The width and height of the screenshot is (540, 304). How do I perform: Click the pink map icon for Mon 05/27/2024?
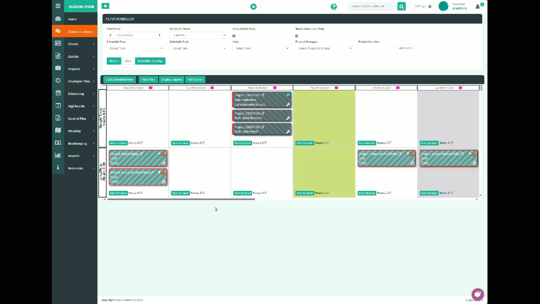[150, 88]
